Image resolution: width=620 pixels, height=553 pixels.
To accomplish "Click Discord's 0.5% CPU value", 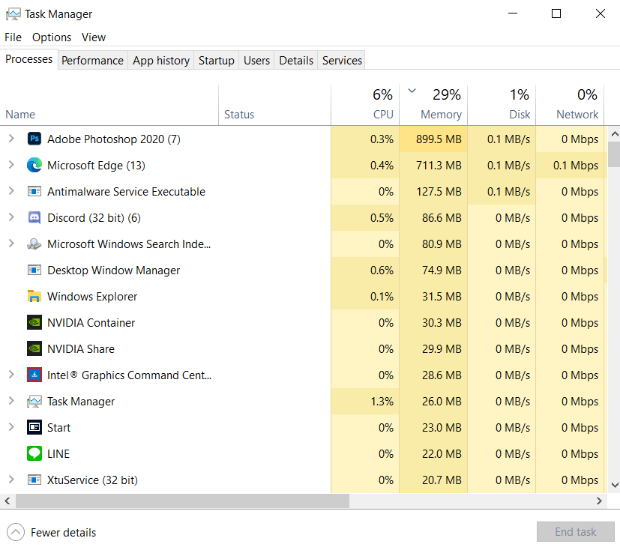I will pos(382,218).
